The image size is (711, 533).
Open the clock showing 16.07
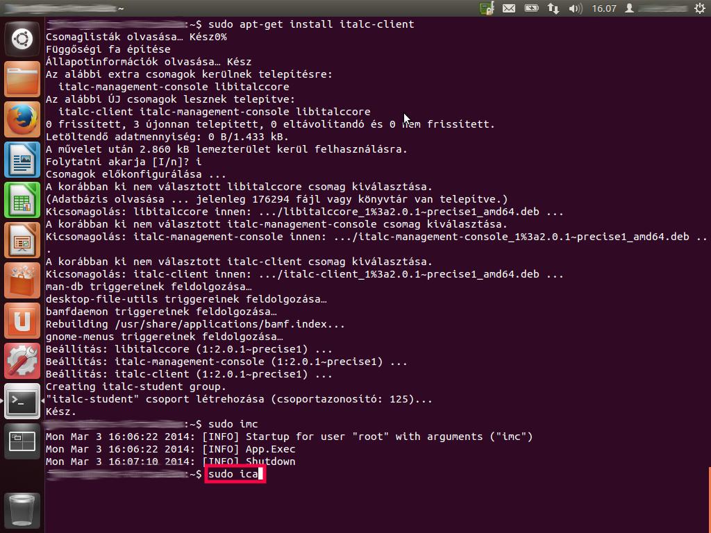604,8
